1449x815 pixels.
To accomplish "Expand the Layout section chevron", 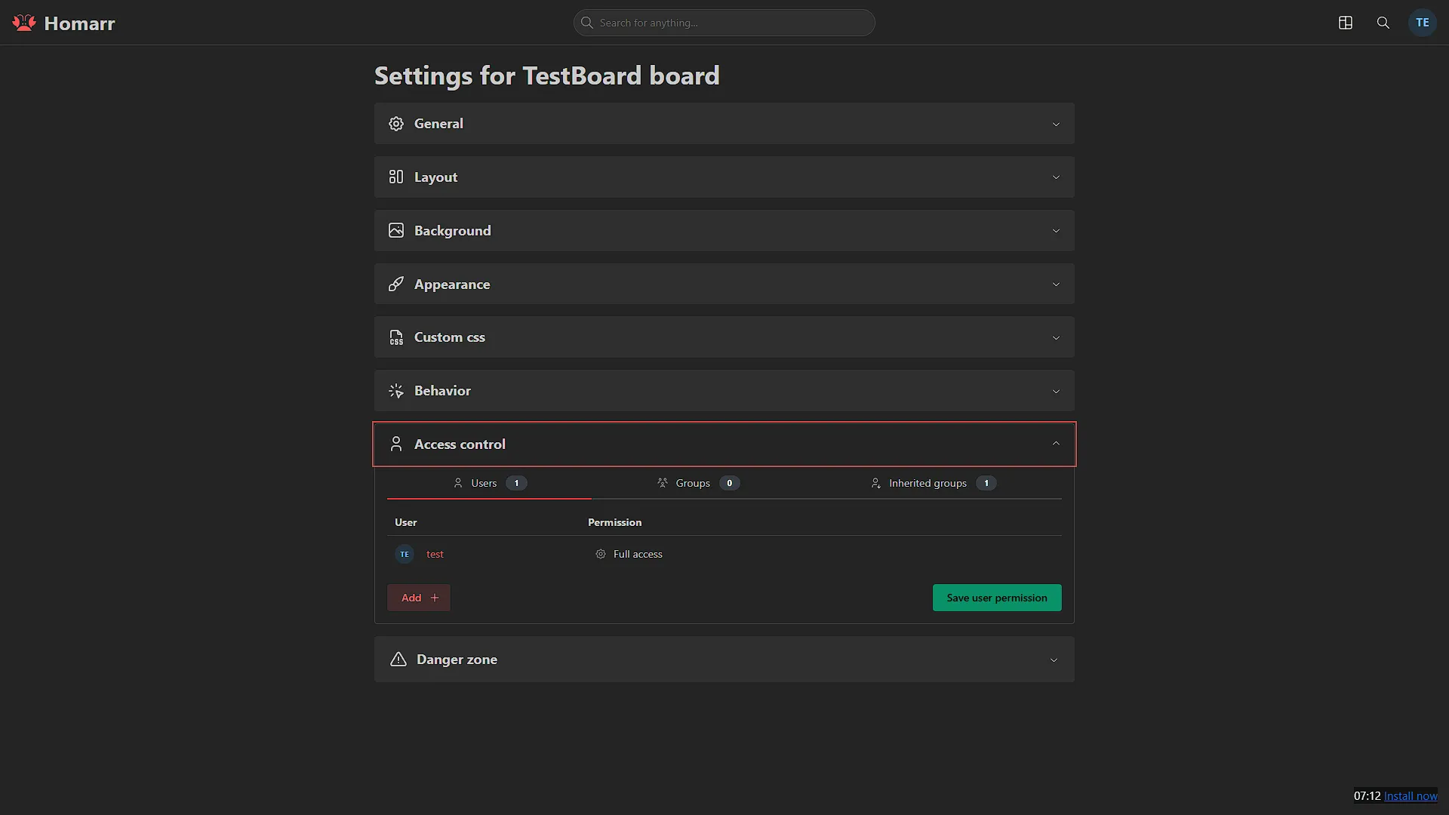I will point(1056,177).
